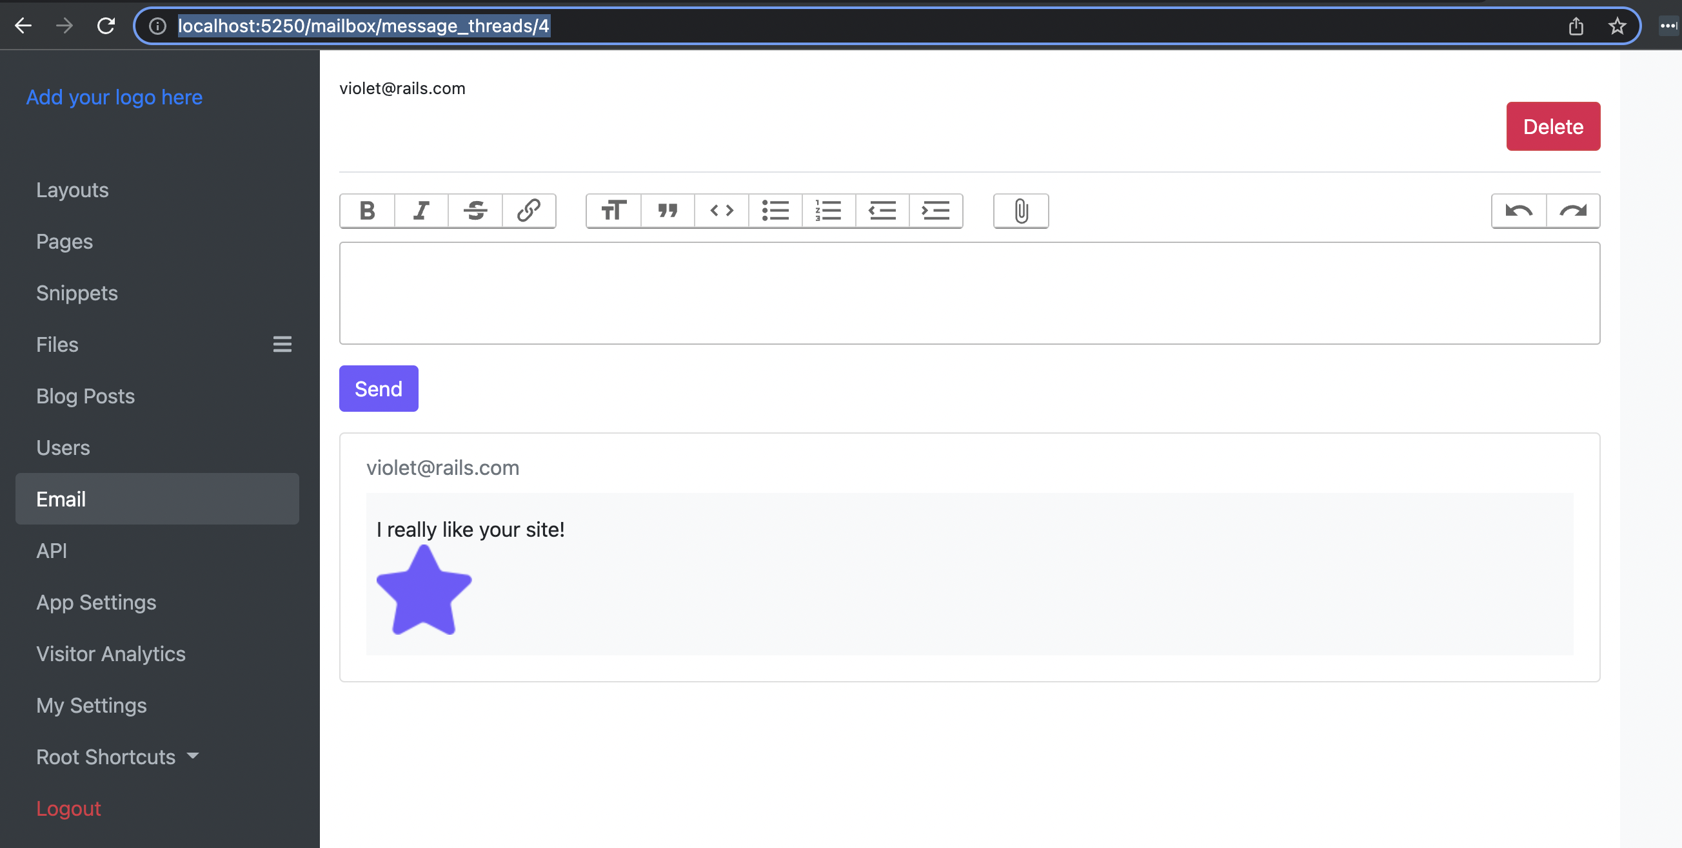The height and width of the screenshot is (848, 1682).
Task: Increase indentation level
Action: [x=936, y=211]
